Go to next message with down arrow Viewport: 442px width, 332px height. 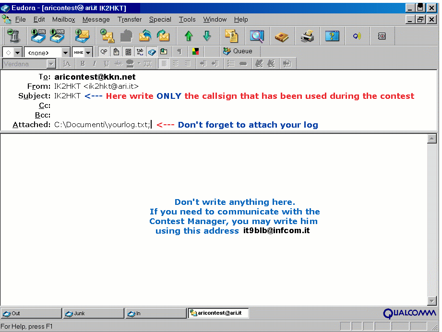click(207, 36)
